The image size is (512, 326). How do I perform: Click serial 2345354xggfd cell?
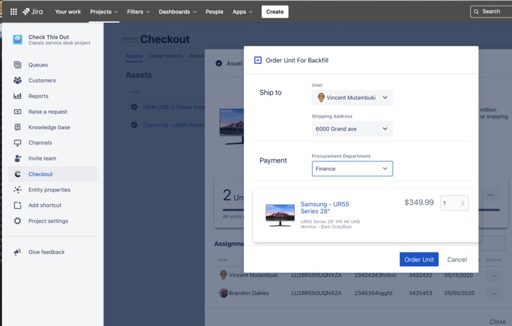pos(374,294)
